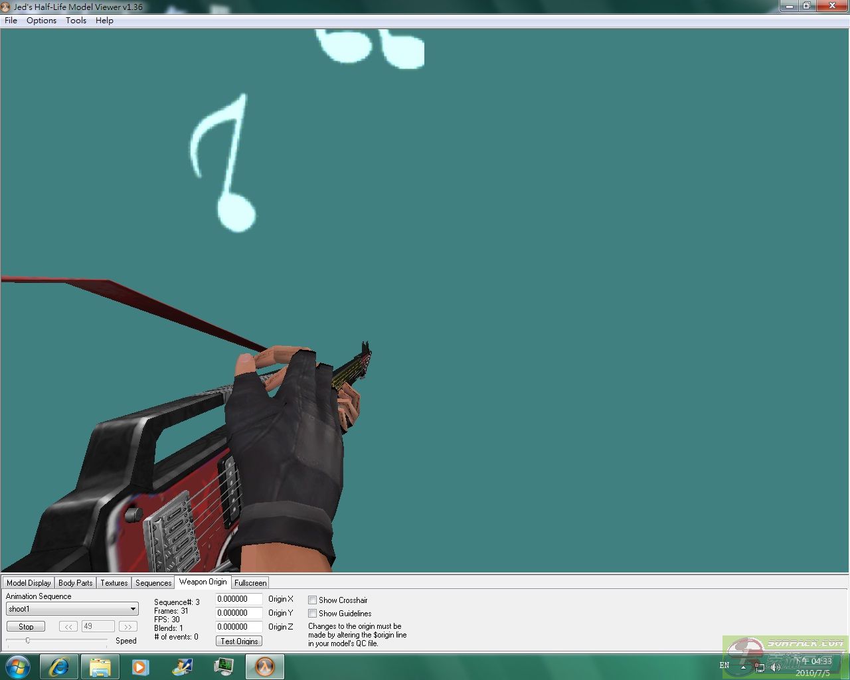Launch Windows Media Player from taskbar
The height and width of the screenshot is (680, 850).
140,667
